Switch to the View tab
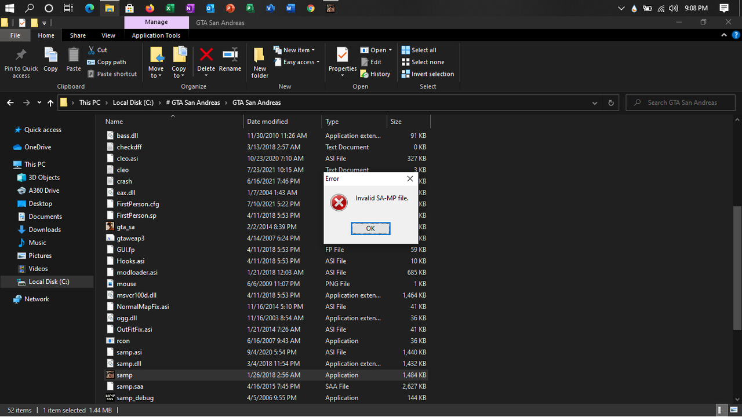The image size is (742, 417). 108,35
